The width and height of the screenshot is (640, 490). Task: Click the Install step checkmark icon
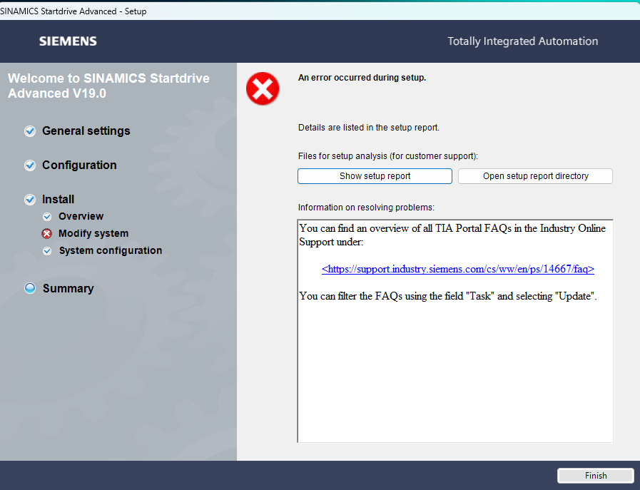(30, 200)
